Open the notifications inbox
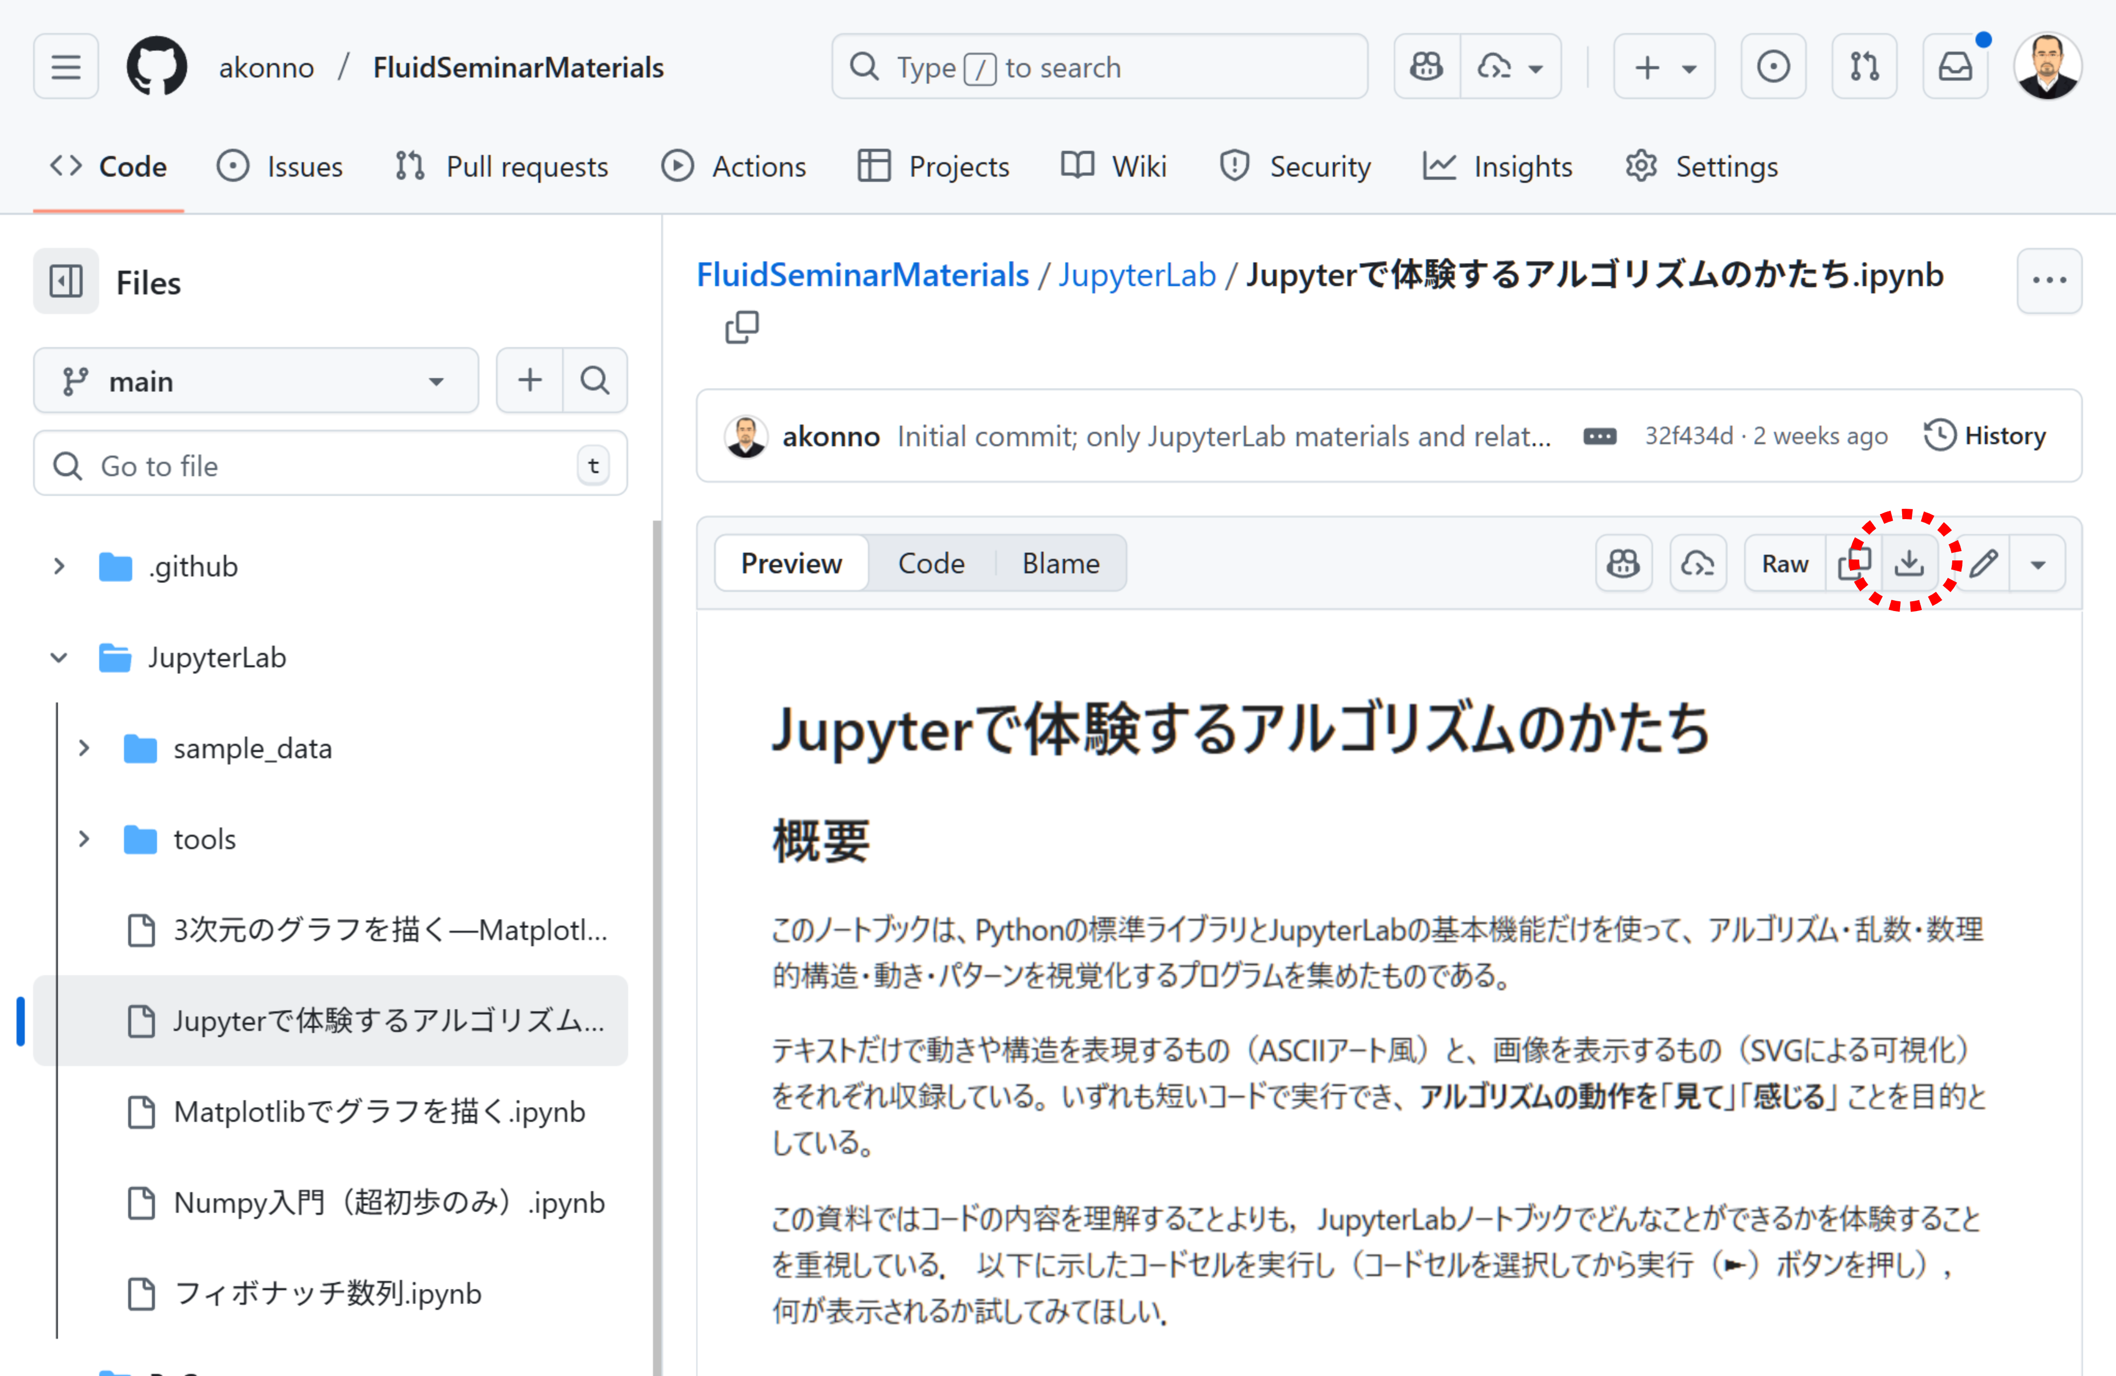2116x1376 pixels. pos(1955,66)
